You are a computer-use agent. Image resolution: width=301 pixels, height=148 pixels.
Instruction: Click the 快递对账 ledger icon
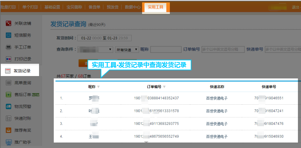(x=9, y=118)
